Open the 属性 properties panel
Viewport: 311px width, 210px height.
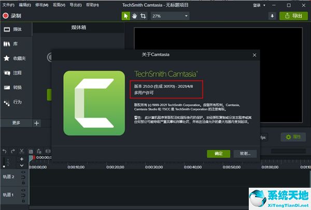[x=293, y=137]
